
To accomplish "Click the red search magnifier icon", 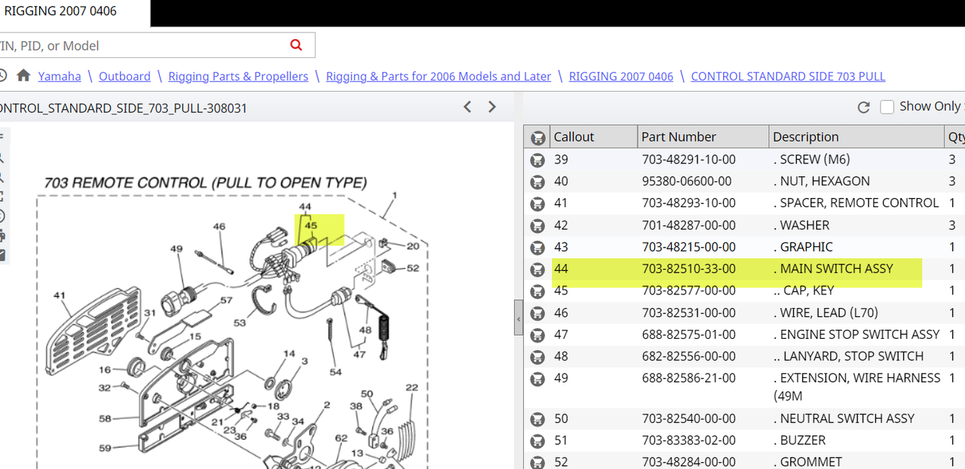I will click(296, 45).
